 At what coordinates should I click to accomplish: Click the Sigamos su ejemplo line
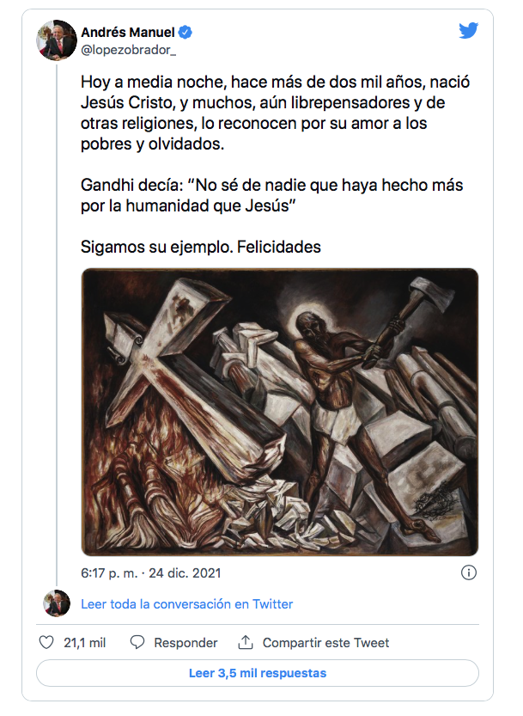pos(201,247)
